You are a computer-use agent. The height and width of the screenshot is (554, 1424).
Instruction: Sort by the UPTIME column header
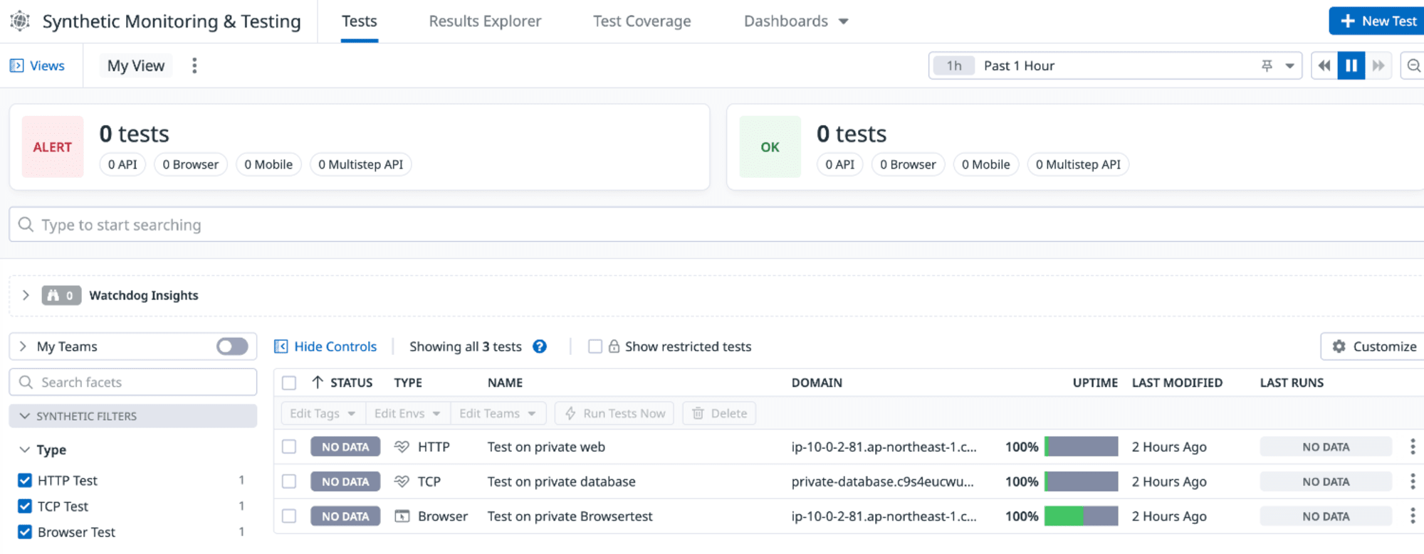[x=1095, y=383]
